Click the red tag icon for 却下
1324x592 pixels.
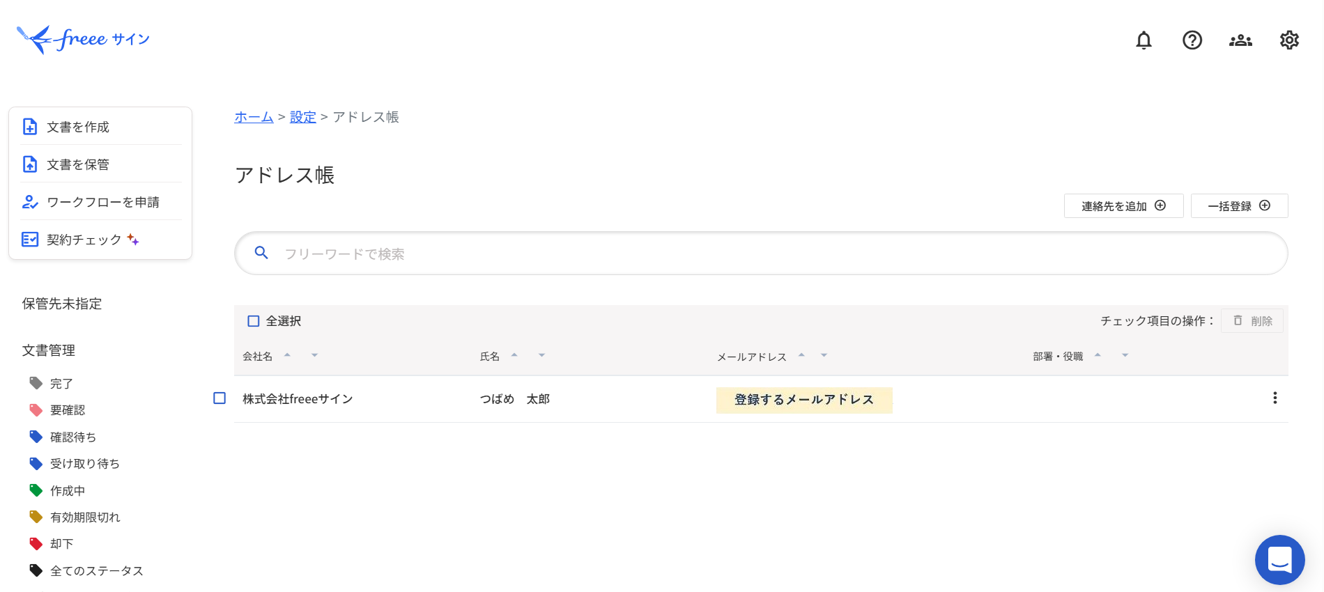coord(36,543)
